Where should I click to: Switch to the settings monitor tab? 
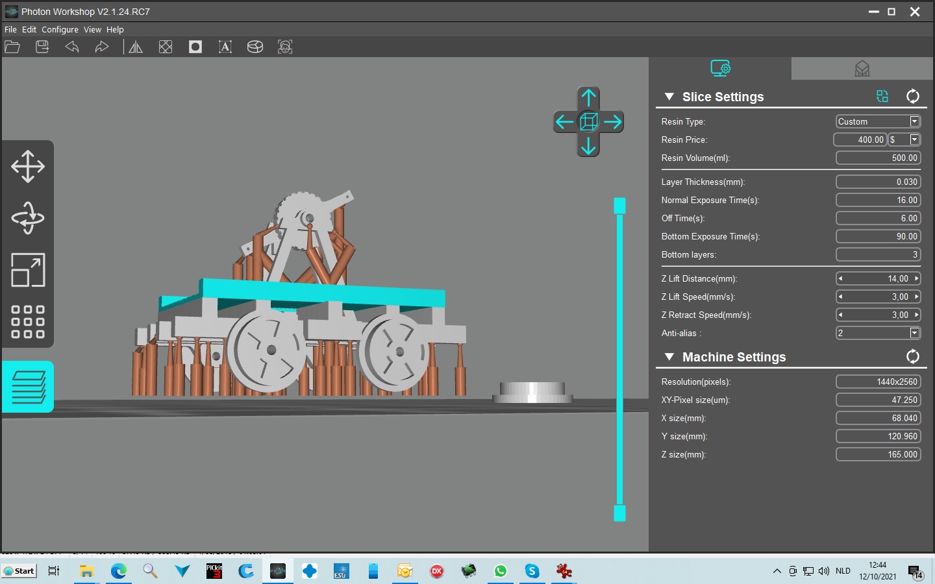720,68
